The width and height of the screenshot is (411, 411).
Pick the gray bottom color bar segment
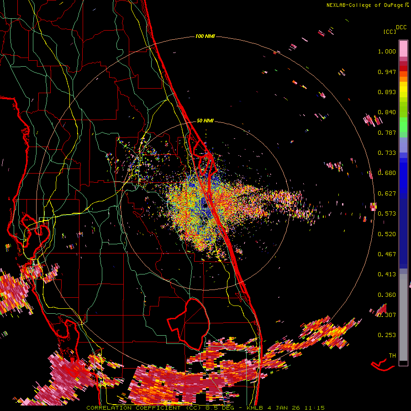403,317
